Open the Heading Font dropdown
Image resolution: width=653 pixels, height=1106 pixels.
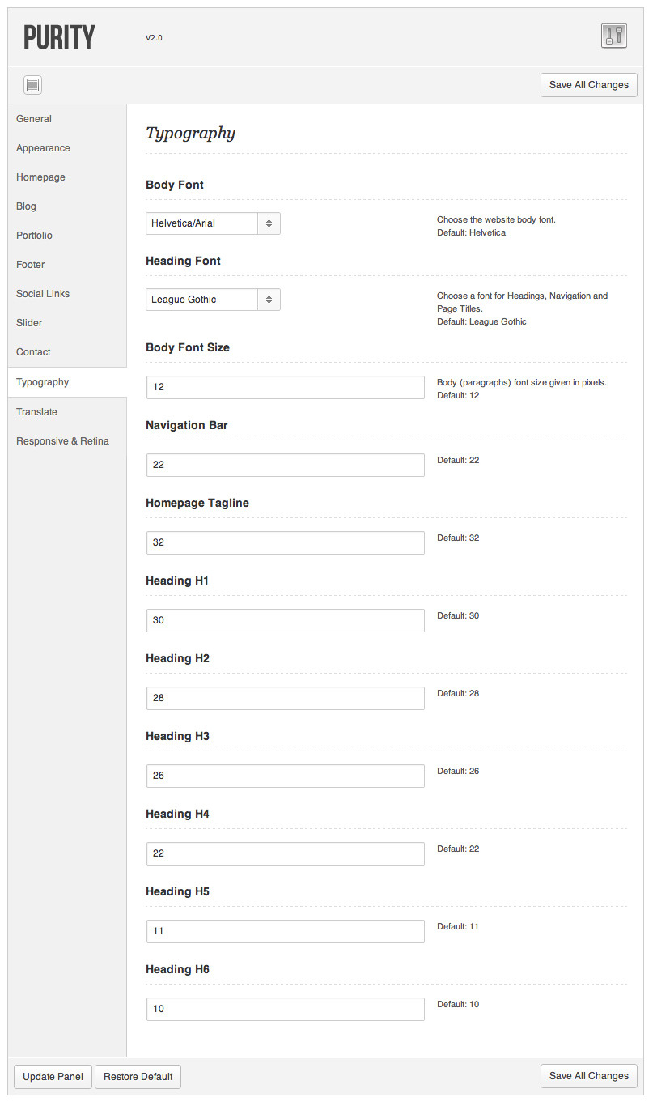point(213,300)
